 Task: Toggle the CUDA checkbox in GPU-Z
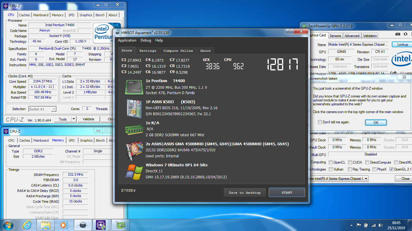(x=350, y=162)
